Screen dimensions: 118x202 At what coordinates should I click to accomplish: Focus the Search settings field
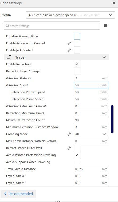coord(52,26)
